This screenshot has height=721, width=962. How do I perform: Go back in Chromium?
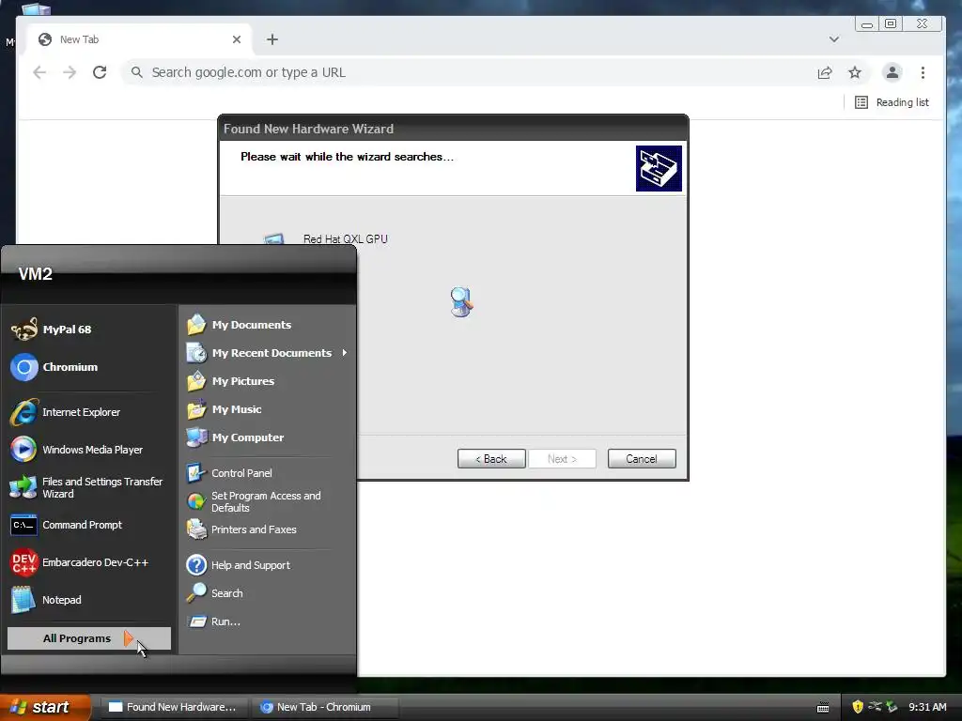click(x=39, y=72)
